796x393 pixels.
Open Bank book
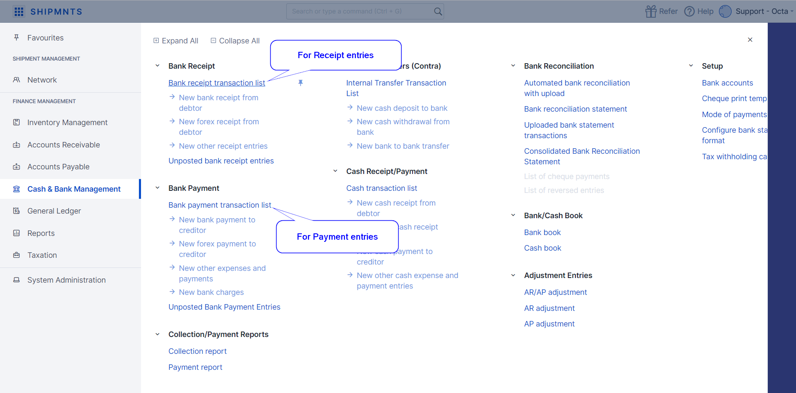(x=543, y=233)
